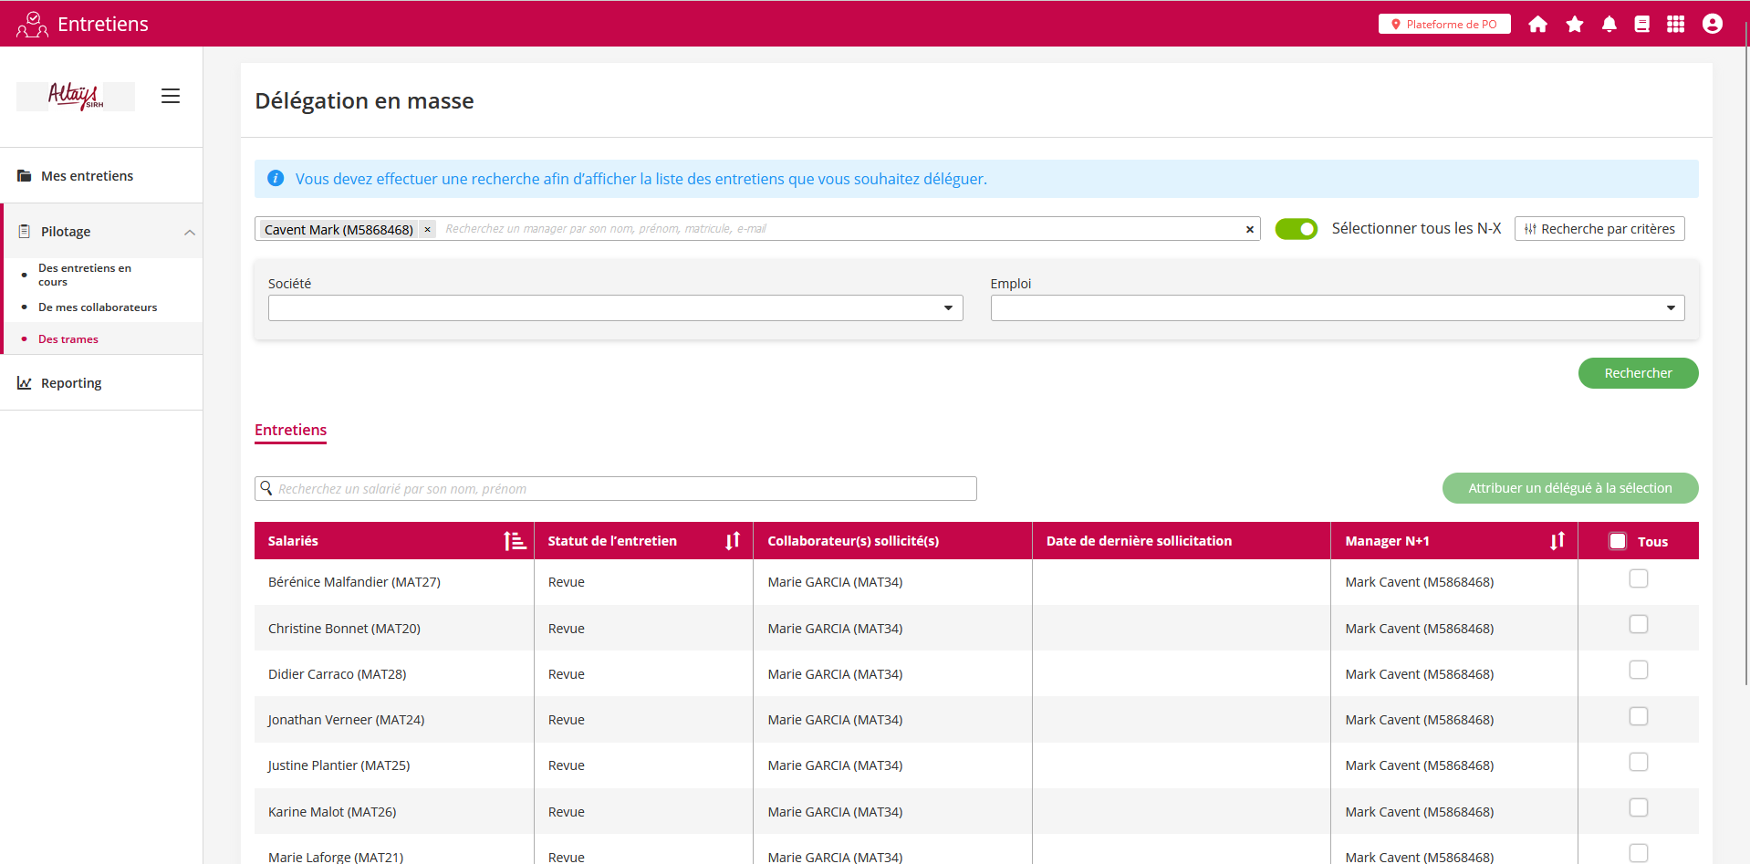Go to home via house icon
Screen dimensions: 1750x864
[x=1537, y=25]
